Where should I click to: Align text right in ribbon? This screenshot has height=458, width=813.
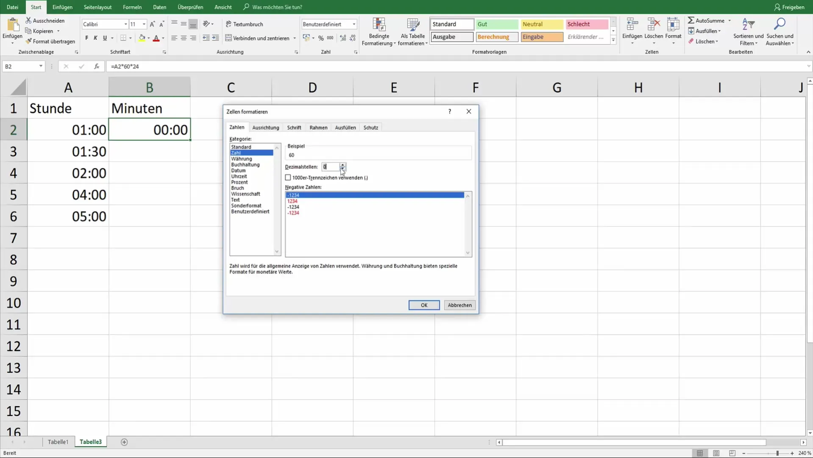pos(193,38)
